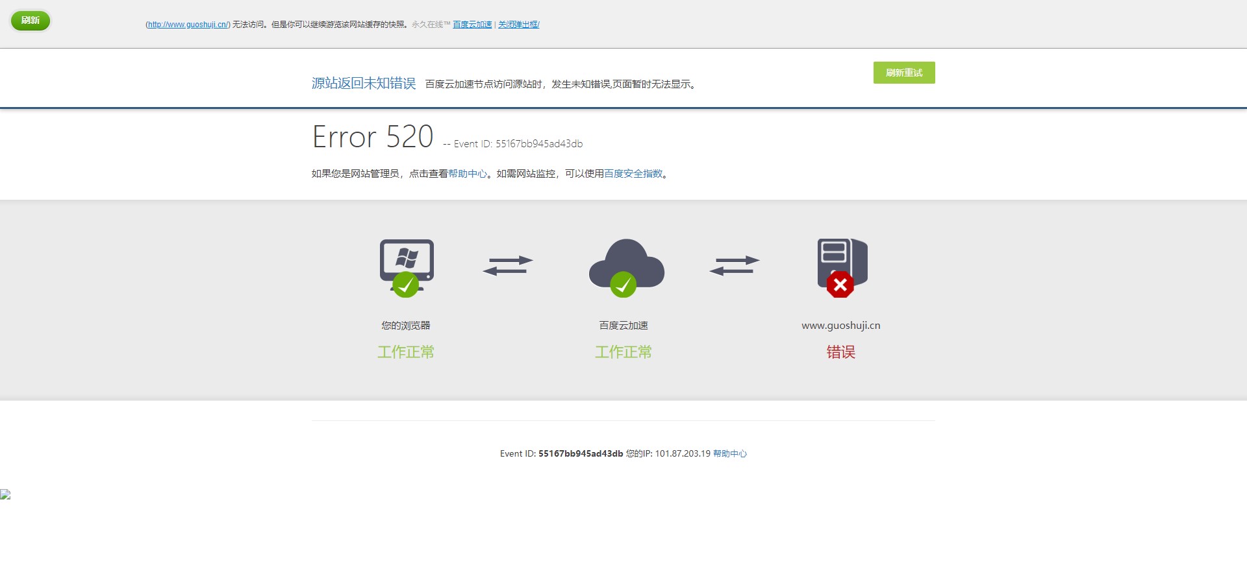Viewport: 1247px width, 576px height.
Task: Click the arrows between browser and cloud
Action: coord(508,265)
